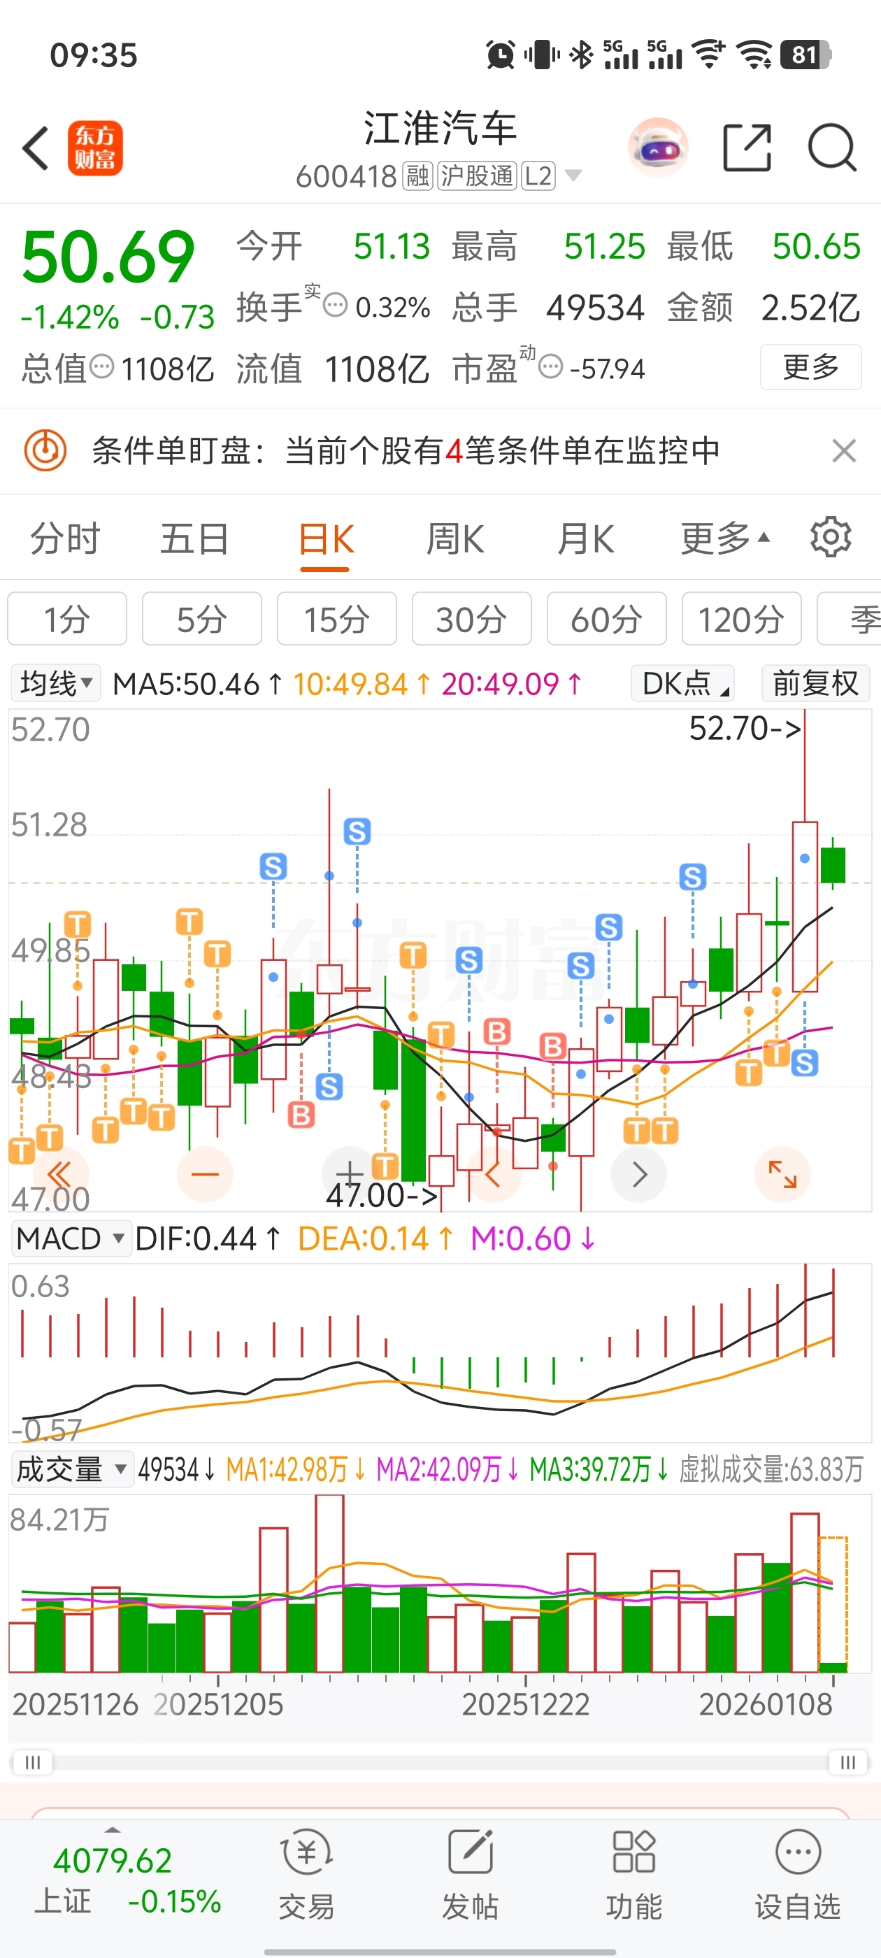881x1958 pixels.
Task: Tap right handle of chart range slider
Action: 847,1762
